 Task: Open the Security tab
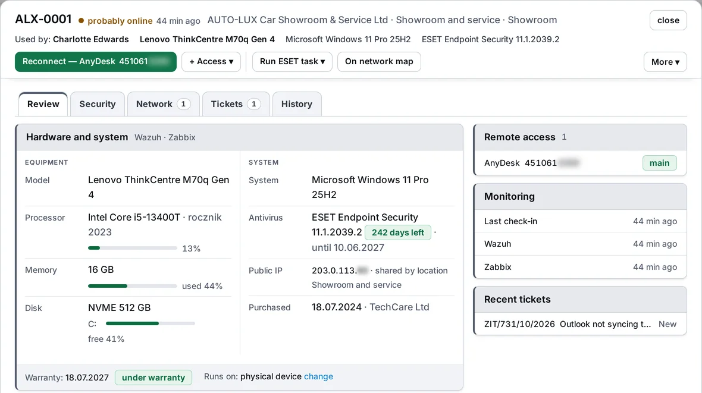coord(98,104)
